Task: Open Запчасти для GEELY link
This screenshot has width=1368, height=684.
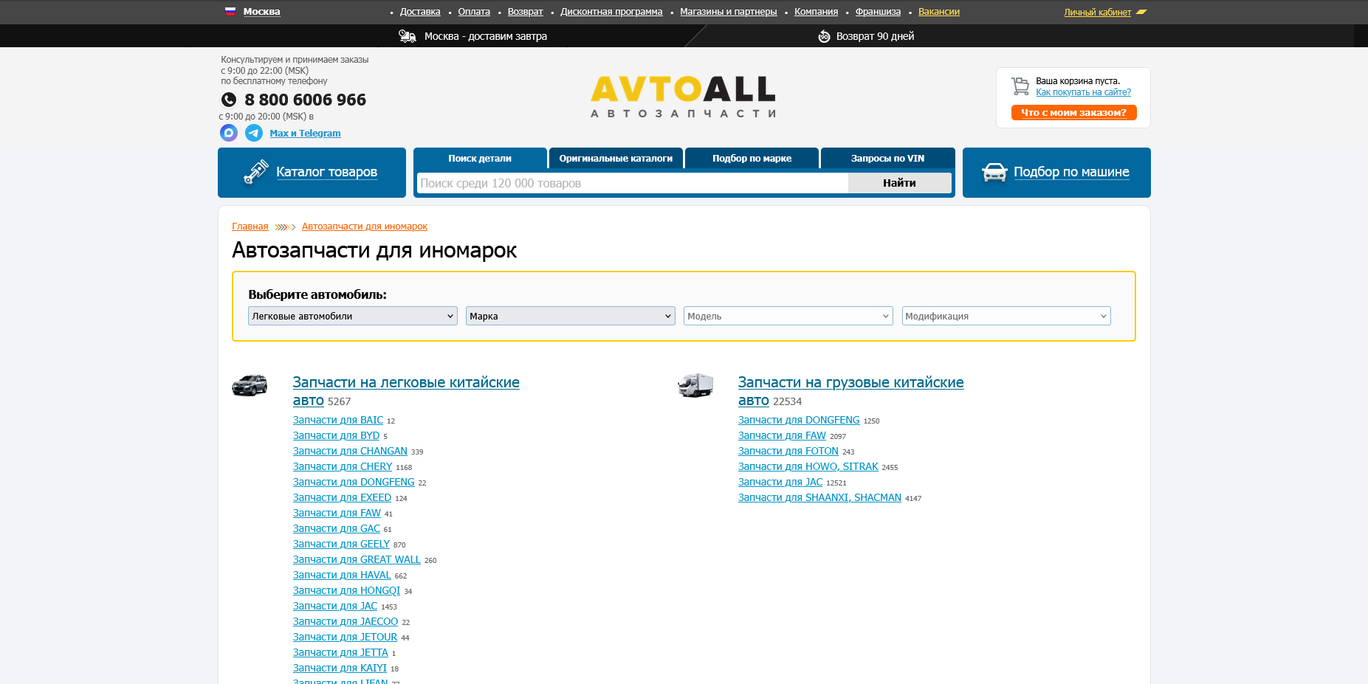Action: point(341,544)
